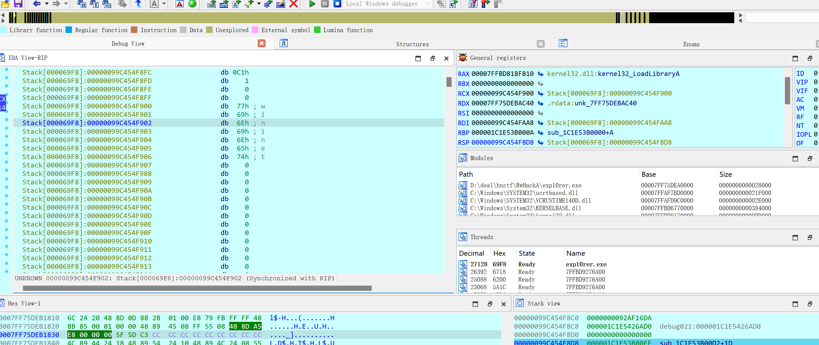Image resolution: width=819 pixels, height=345 pixels.
Task: Open the back-arrow history dropdown
Action: coord(47,4)
